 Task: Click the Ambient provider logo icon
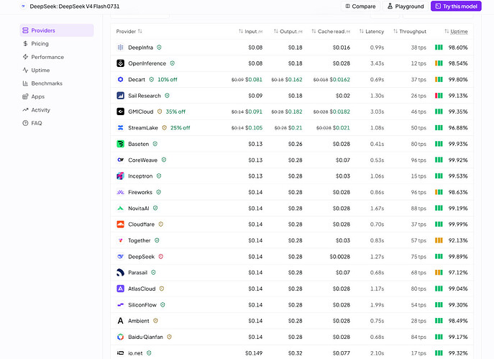click(x=120, y=321)
